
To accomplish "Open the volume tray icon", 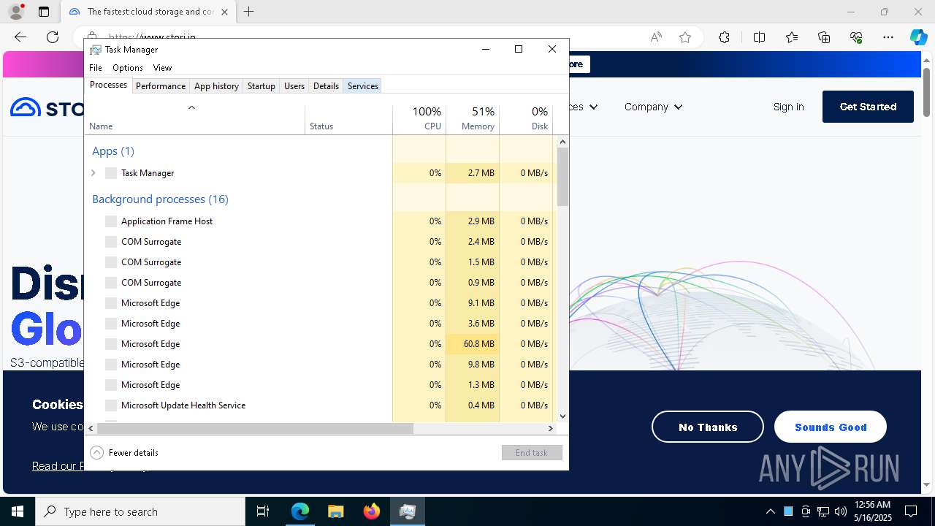I will point(841,511).
